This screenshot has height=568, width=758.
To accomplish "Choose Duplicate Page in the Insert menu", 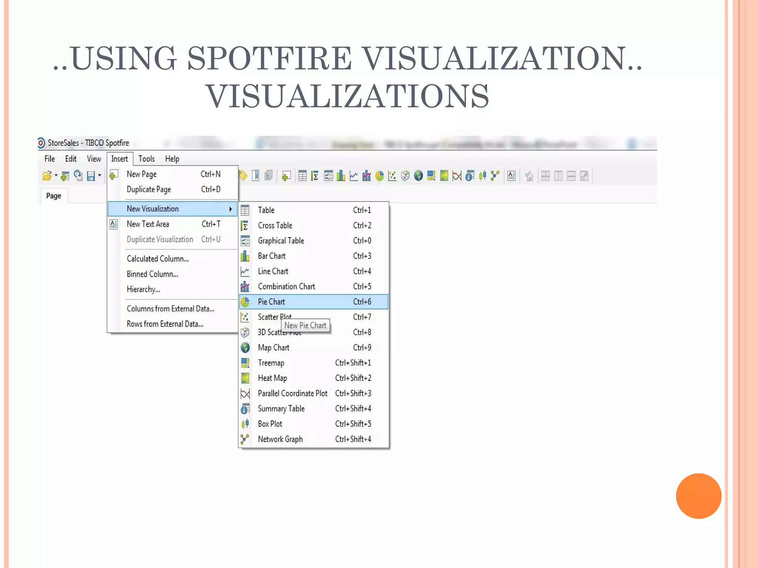I will [173, 189].
